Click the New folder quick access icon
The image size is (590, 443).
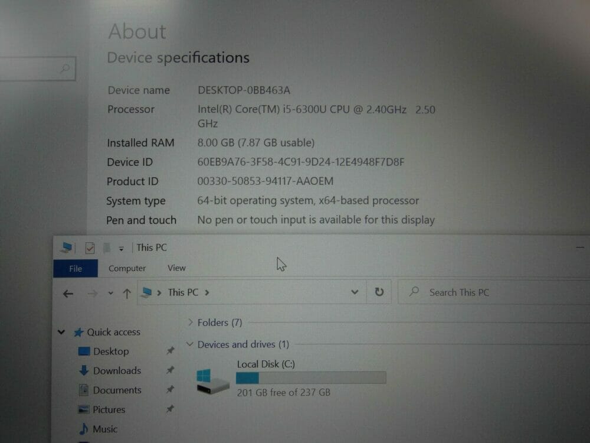click(107, 248)
